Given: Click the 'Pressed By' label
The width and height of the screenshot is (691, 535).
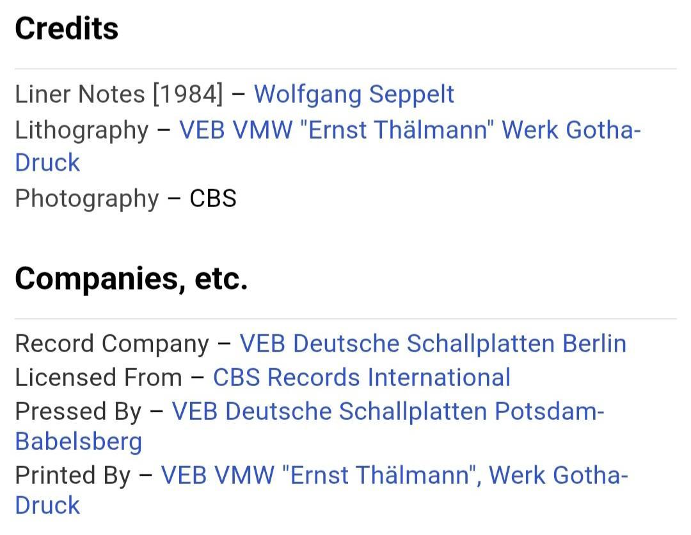Looking at the screenshot, I should click(x=78, y=412).
